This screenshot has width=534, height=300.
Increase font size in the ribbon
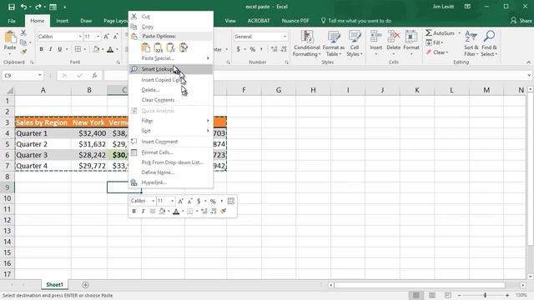point(106,37)
